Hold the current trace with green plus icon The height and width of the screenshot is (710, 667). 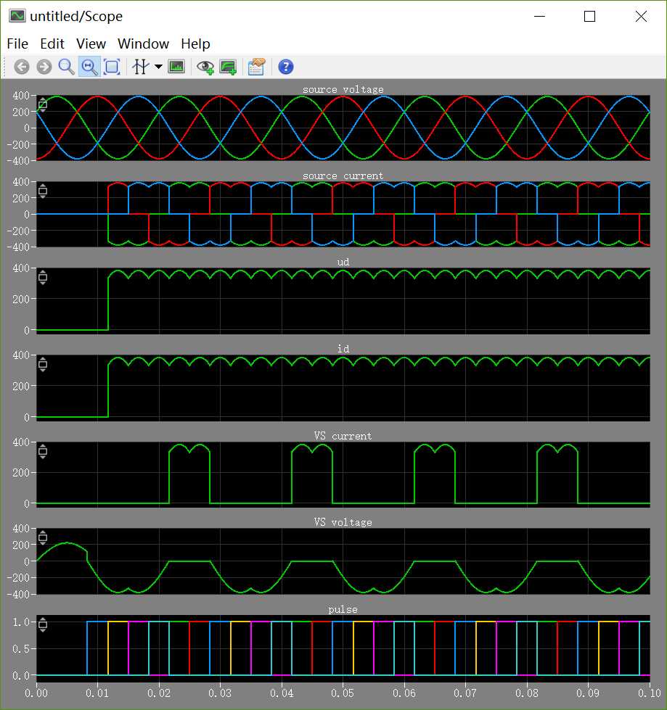pos(228,67)
